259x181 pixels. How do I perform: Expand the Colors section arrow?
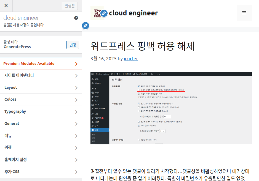tap(76, 100)
